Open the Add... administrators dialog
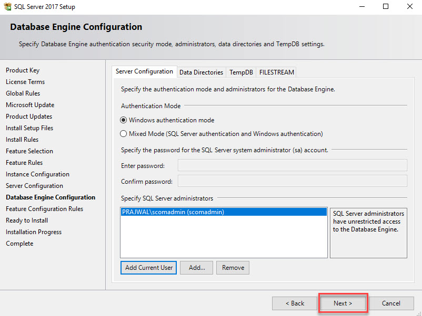The width and height of the screenshot is (422, 316). (x=196, y=268)
